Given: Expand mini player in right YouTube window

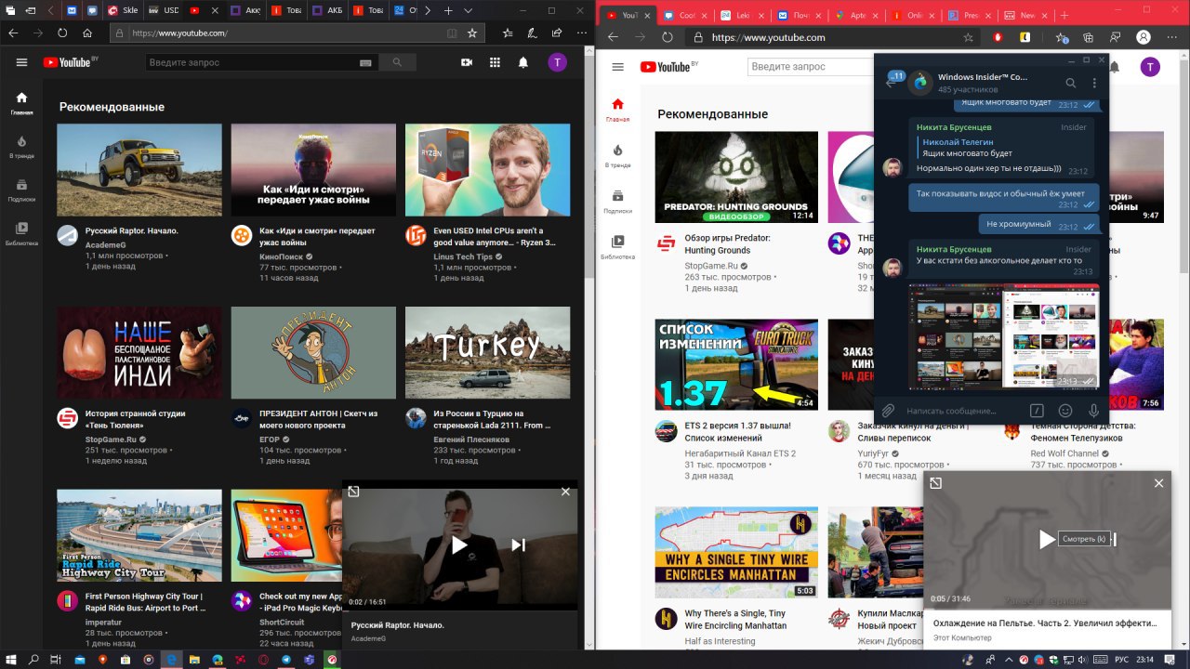Looking at the screenshot, I should pos(935,483).
